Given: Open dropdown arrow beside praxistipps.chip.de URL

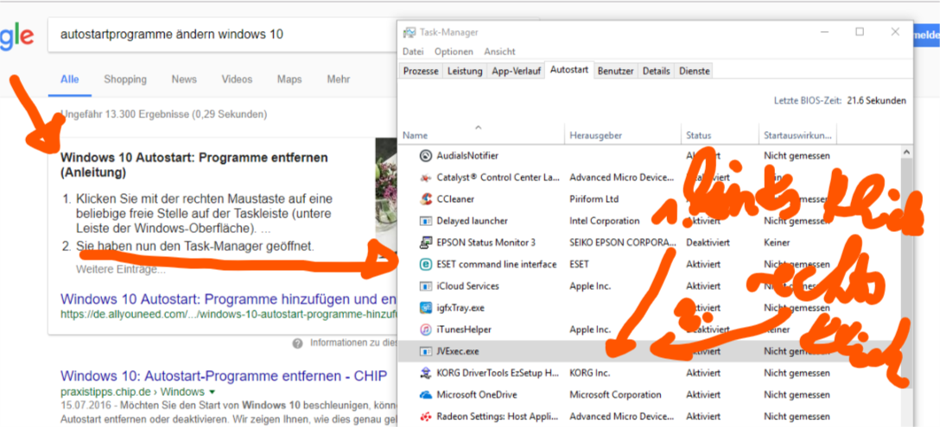Looking at the screenshot, I should (x=212, y=392).
